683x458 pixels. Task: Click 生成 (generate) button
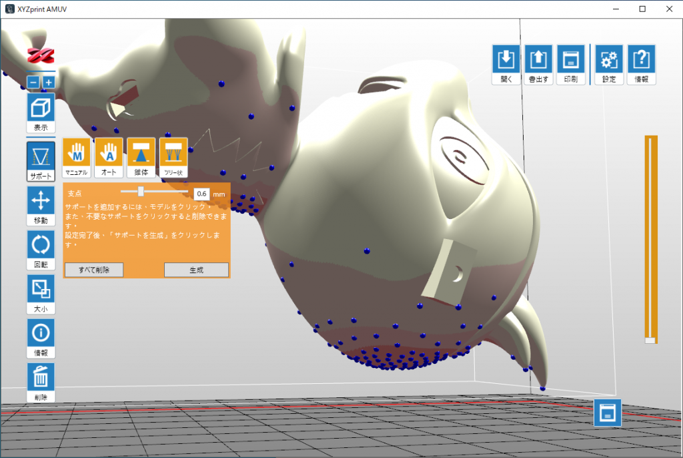(x=197, y=270)
